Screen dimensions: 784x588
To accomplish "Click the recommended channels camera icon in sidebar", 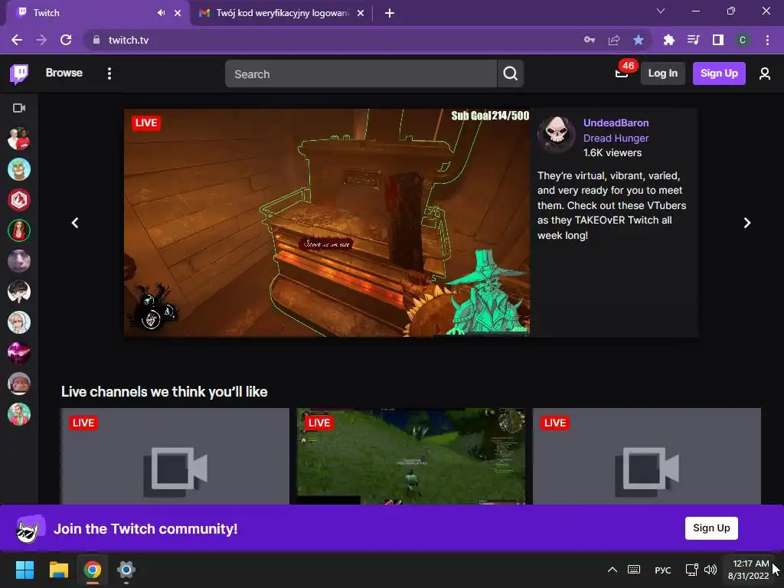I will [x=19, y=108].
